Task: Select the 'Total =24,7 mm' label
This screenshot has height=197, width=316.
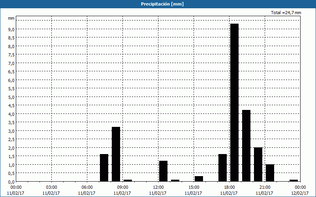Action: click(286, 13)
